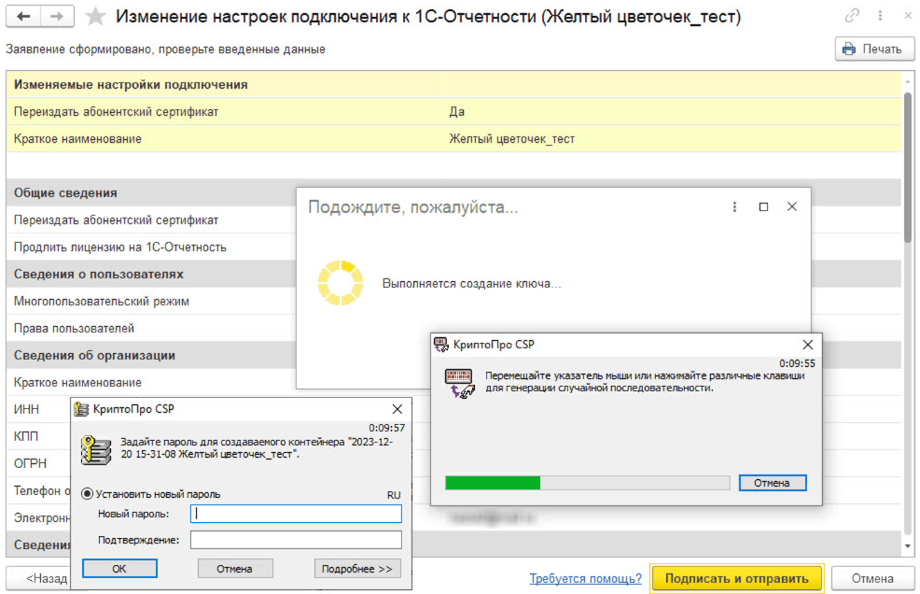
Task: Select the КПП row
Action: 39,436
